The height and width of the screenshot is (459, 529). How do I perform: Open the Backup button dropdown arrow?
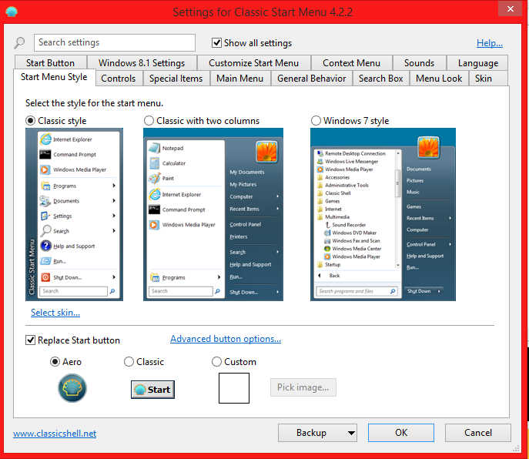click(351, 433)
